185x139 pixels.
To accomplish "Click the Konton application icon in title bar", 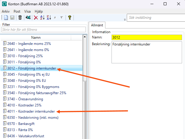I will click(4, 4).
